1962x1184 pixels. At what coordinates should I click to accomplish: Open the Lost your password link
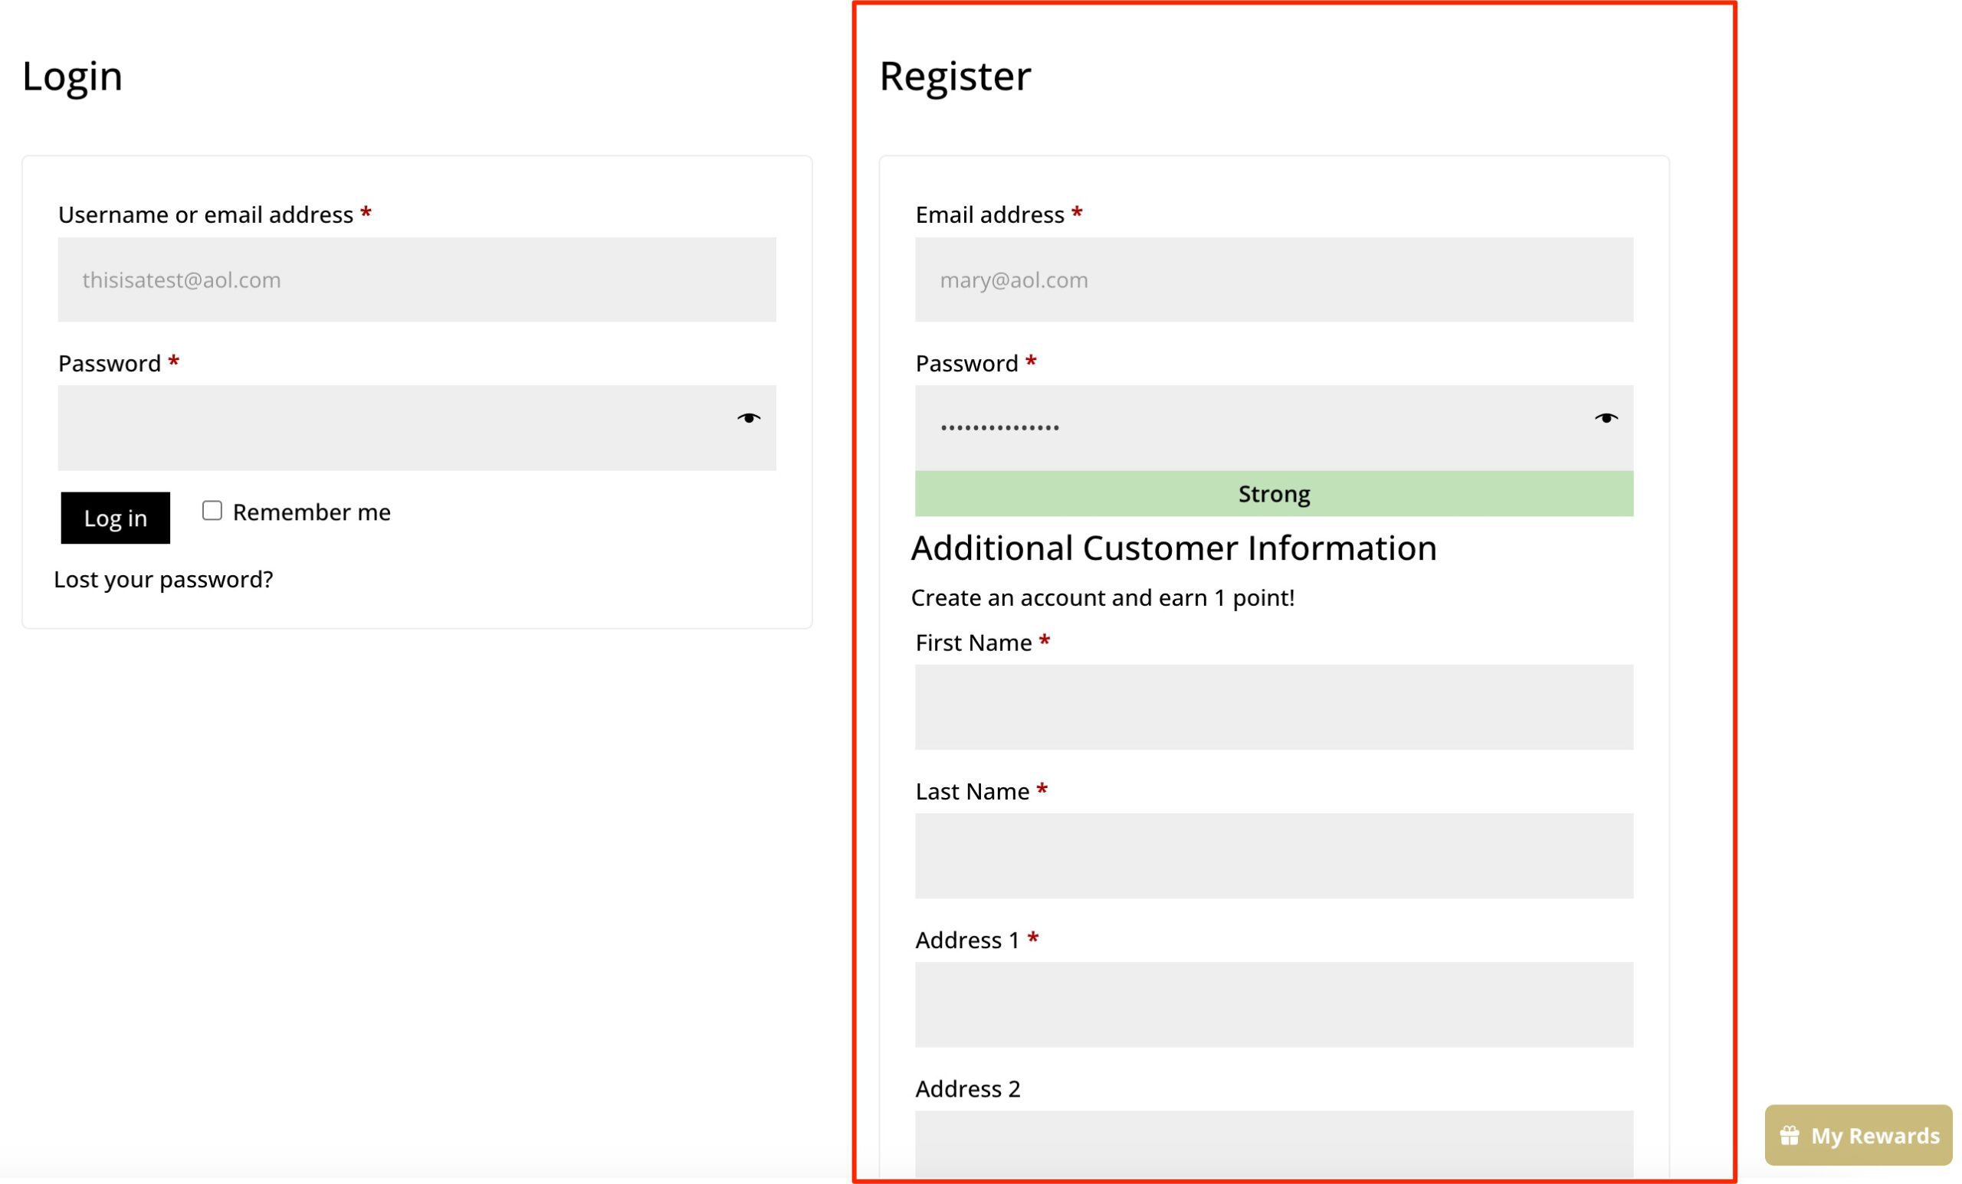pos(163,579)
